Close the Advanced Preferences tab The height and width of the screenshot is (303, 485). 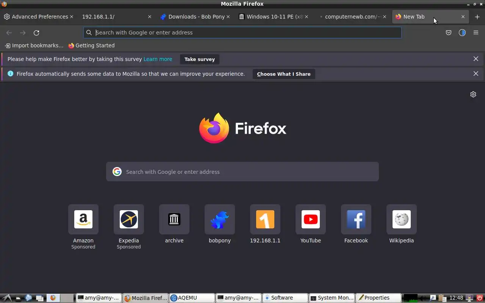point(71,17)
